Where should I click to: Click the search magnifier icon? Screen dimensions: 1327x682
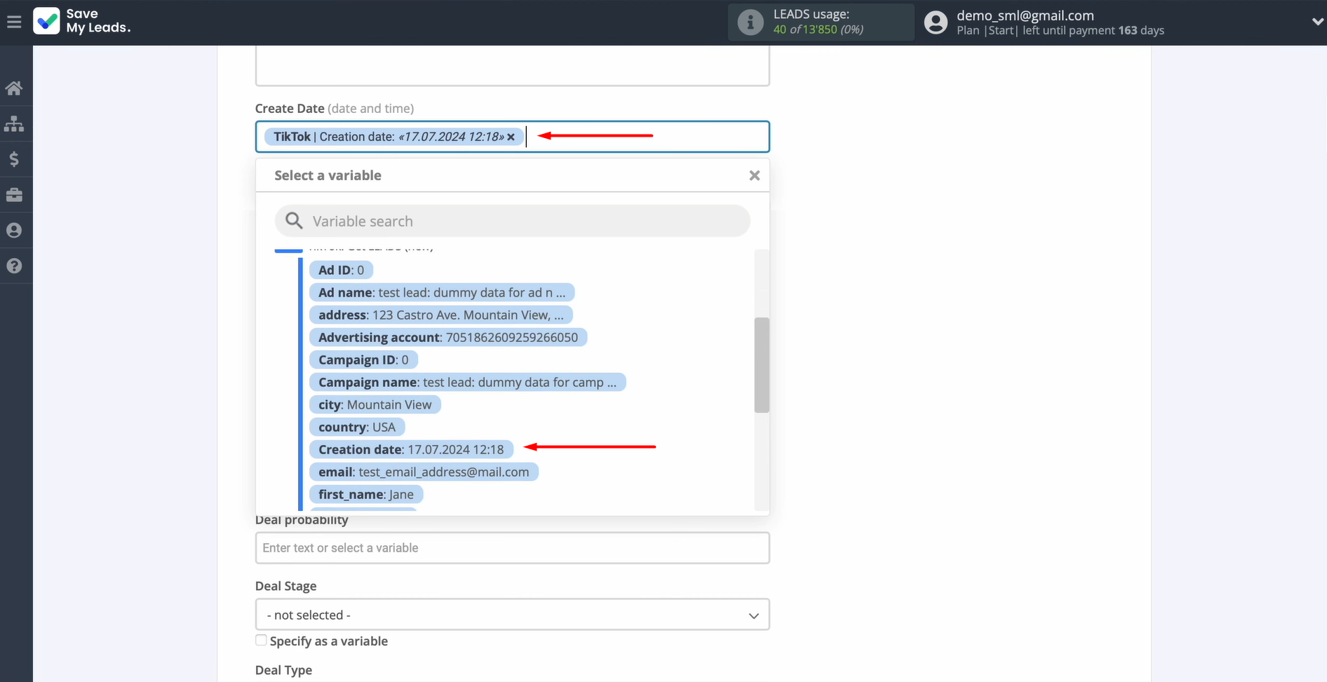click(x=294, y=221)
